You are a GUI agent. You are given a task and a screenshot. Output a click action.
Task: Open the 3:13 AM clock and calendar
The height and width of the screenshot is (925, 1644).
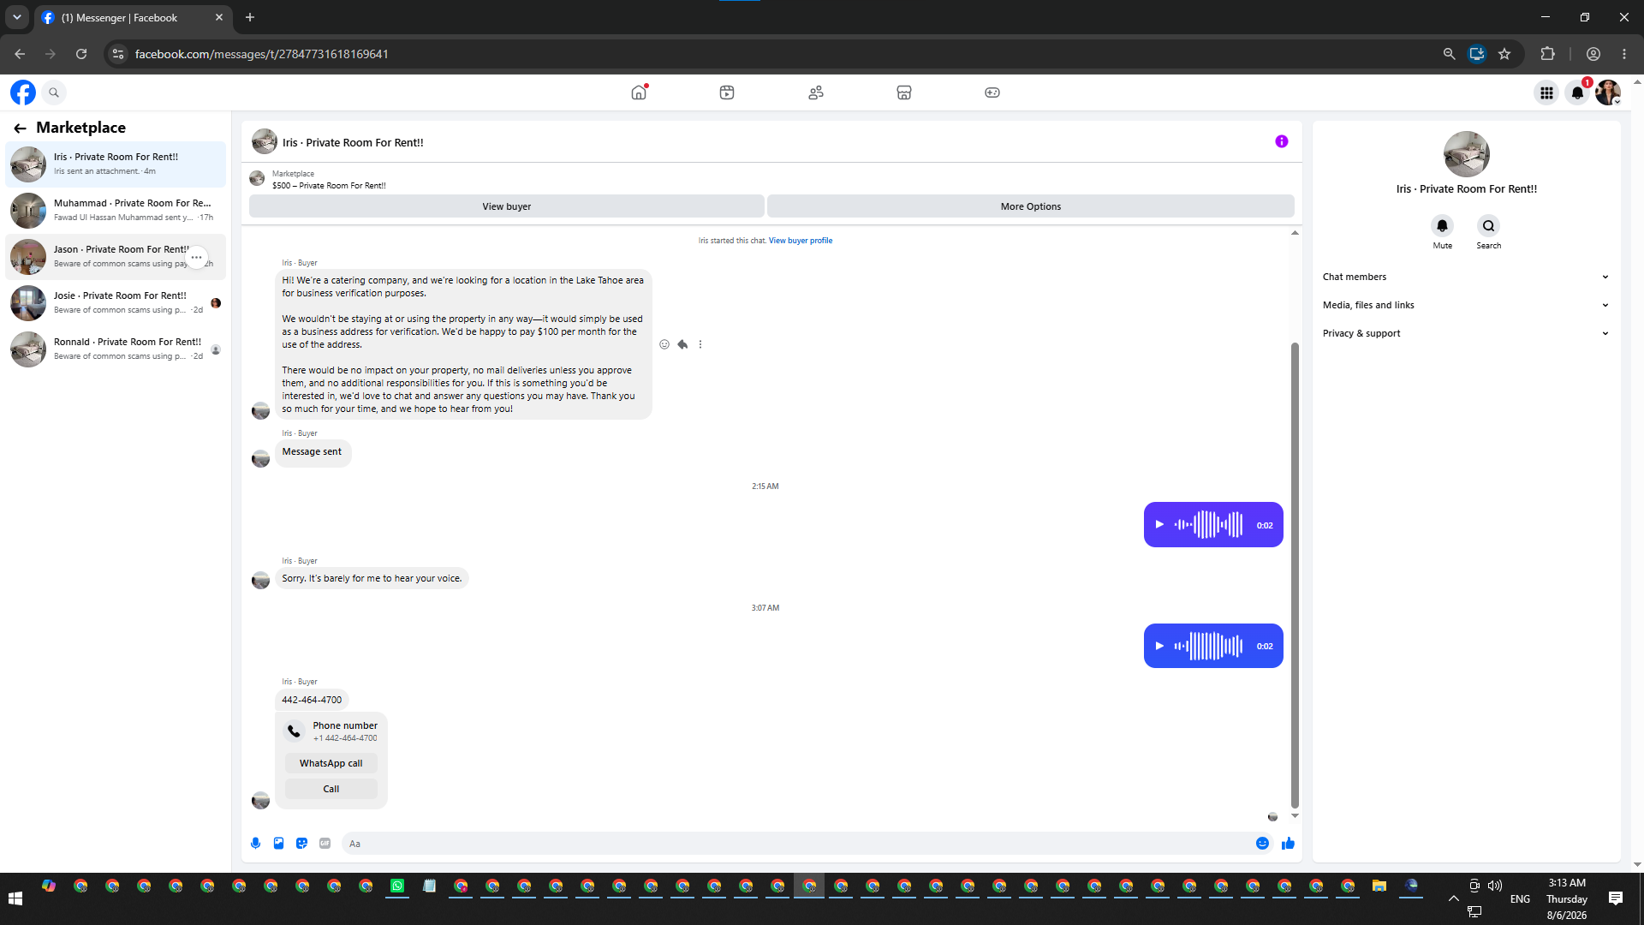[x=1567, y=898]
